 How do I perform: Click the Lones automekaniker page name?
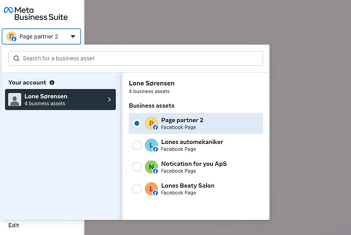click(192, 142)
